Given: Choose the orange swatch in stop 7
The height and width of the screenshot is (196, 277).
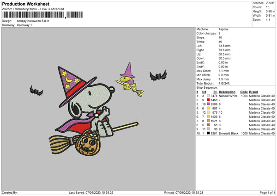Looking at the screenshot, I should click(208, 121).
